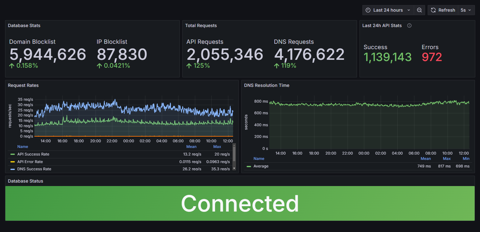Open the Last 24h API Stats panel title
480x232 pixels.
pos(382,25)
